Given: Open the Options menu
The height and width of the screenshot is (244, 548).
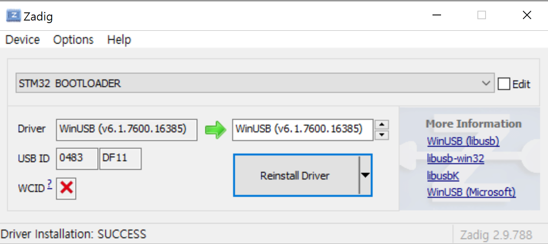Looking at the screenshot, I should [x=73, y=40].
